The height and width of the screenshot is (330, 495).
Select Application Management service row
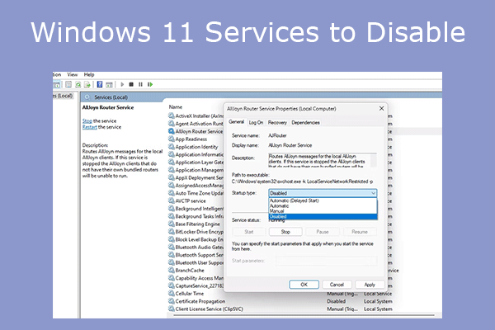196,170
